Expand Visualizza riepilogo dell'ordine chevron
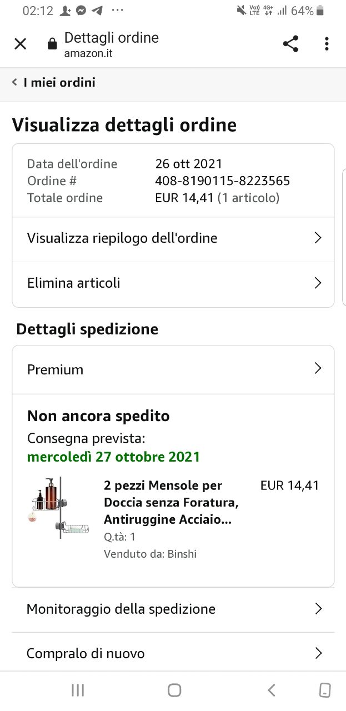Viewport: 346px width, 711px height. click(x=318, y=238)
